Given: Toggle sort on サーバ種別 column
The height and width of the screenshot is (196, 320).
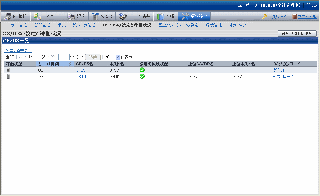Looking at the screenshot, I should click(x=55, y=64).
